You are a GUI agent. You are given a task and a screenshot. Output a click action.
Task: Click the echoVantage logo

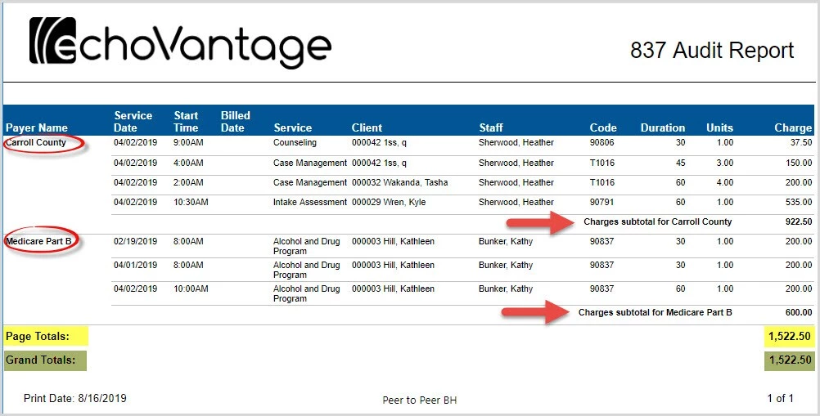click(x=180, y=42)
